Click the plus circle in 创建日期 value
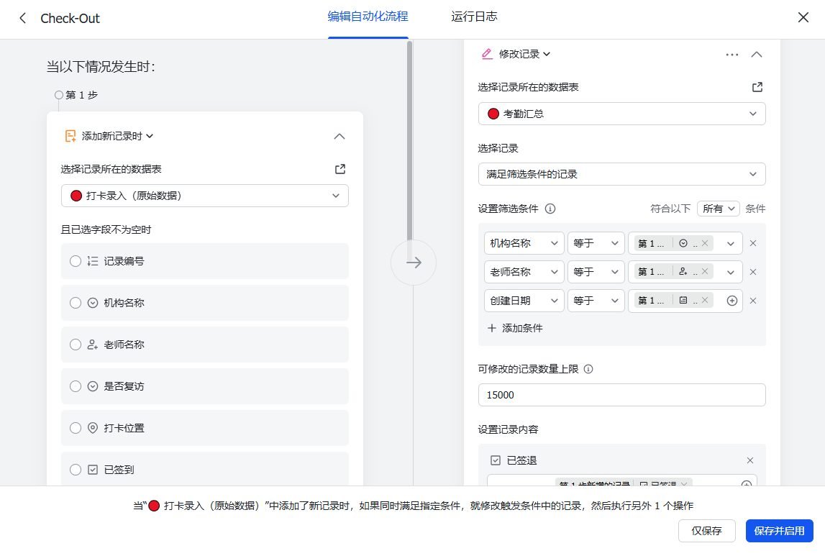 point(732,301)
